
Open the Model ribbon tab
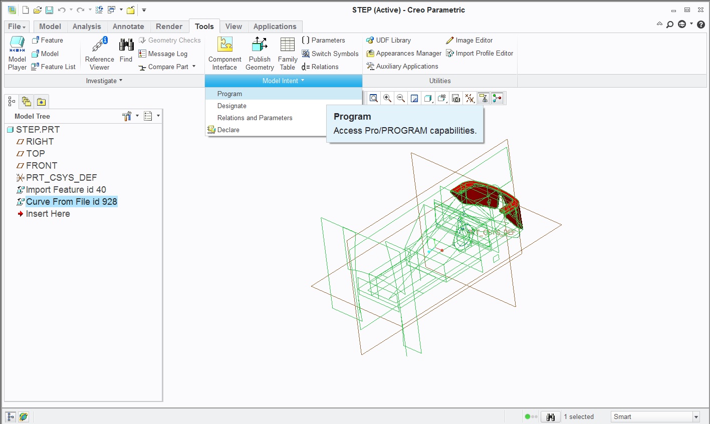pos(50,27)
